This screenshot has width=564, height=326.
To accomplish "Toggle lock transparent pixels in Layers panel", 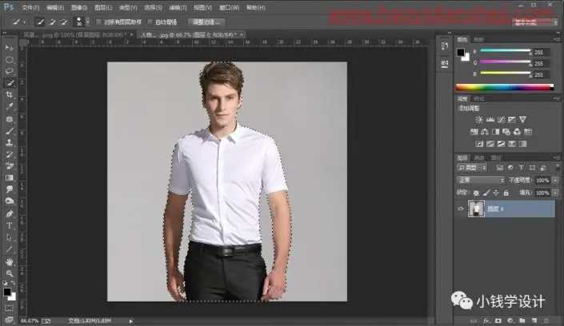I will (x=476, y=193).
